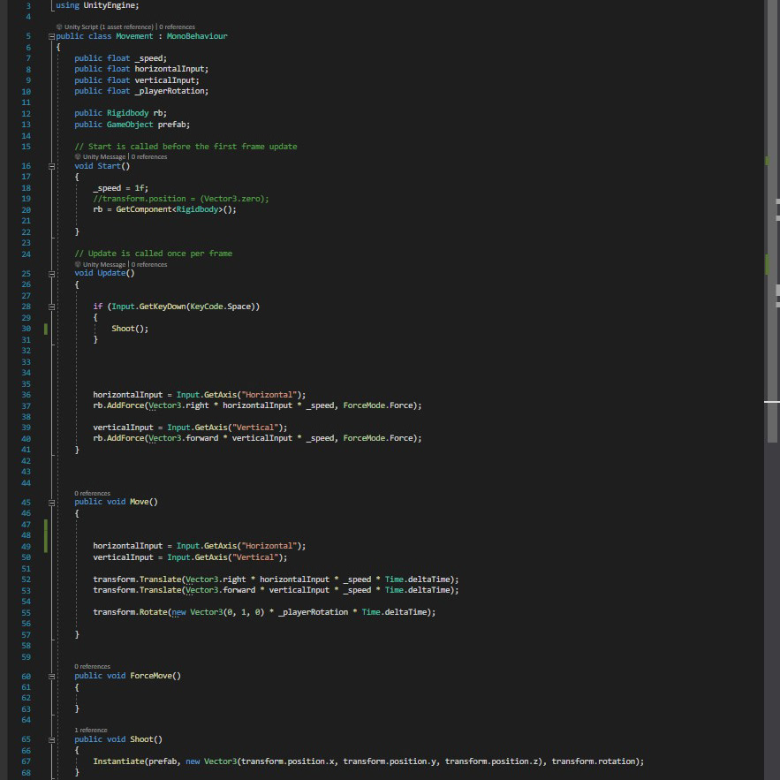Click 'Unity Message' CodeLens above Update()
Viewport: 780px width, 780px height.
(104, 265)
